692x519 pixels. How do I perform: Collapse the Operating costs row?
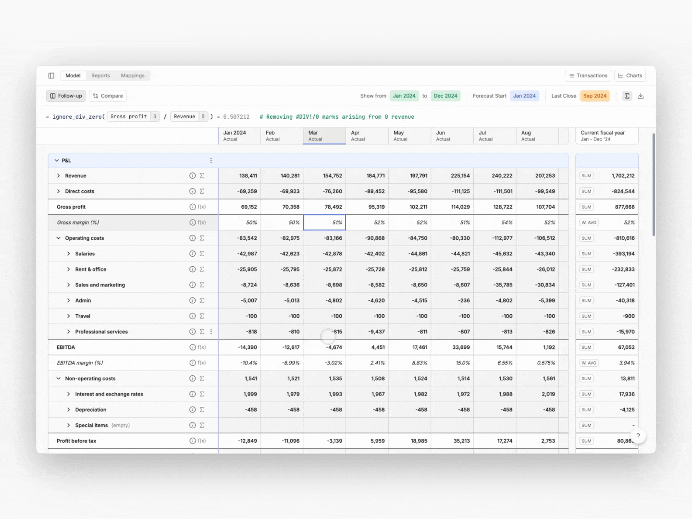(59, 238)
